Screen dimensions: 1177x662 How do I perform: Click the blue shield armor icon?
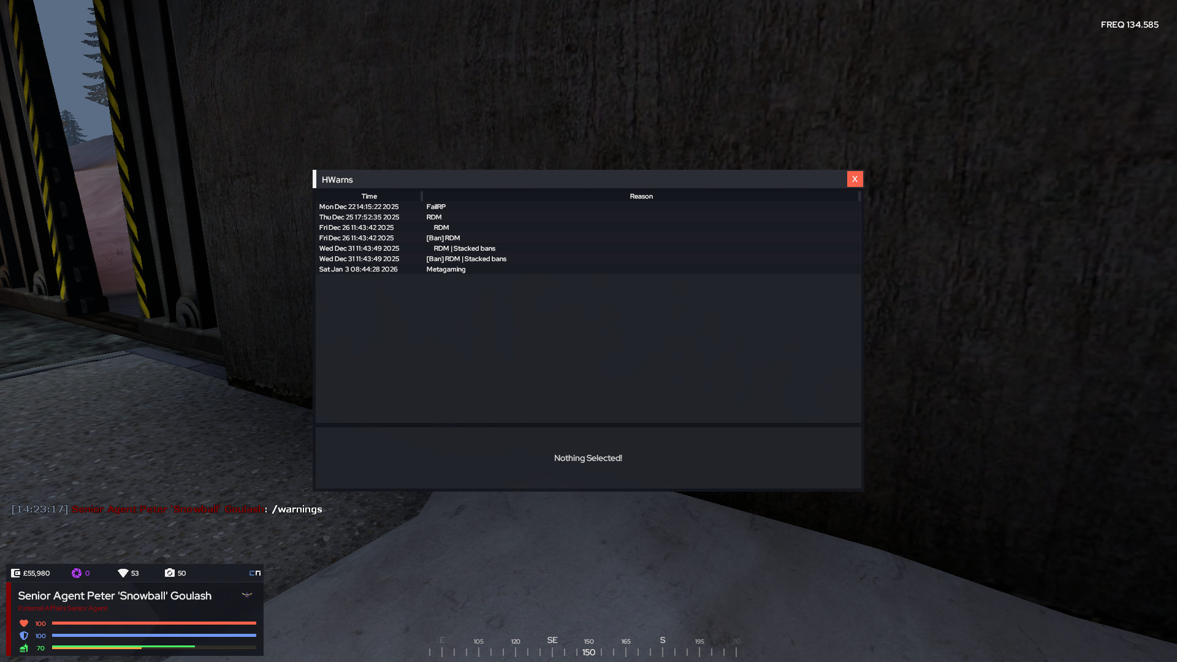tap(24, 636)
